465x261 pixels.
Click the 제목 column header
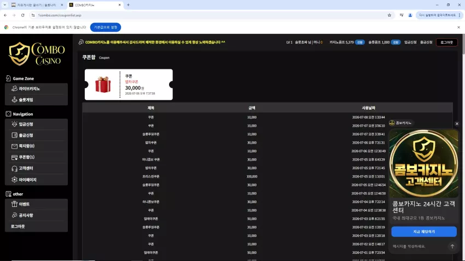[151, 108]
